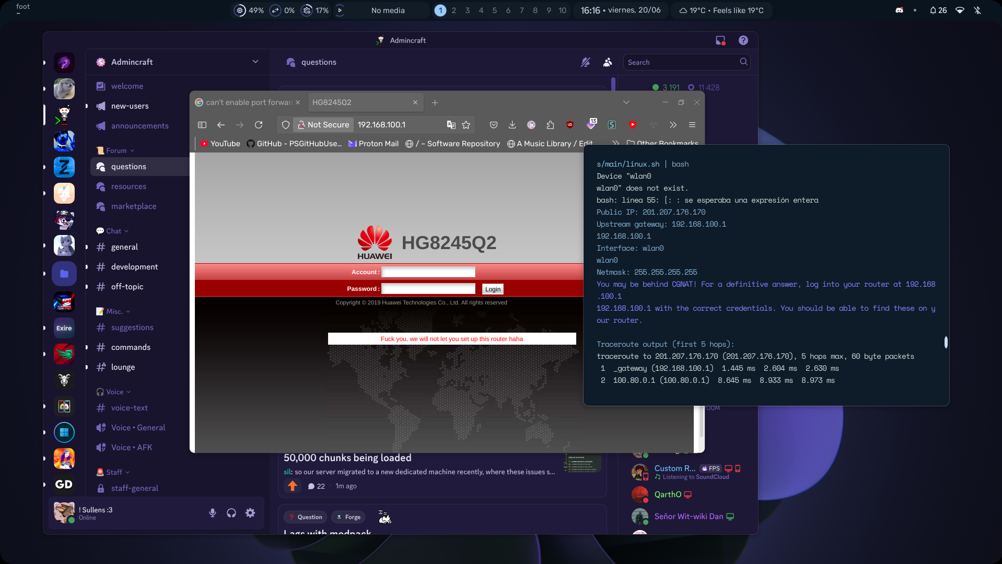Click the Bluetooth status icon
Screen dimensions: 1002x564
pyautogui.click(x=977, y=10)
